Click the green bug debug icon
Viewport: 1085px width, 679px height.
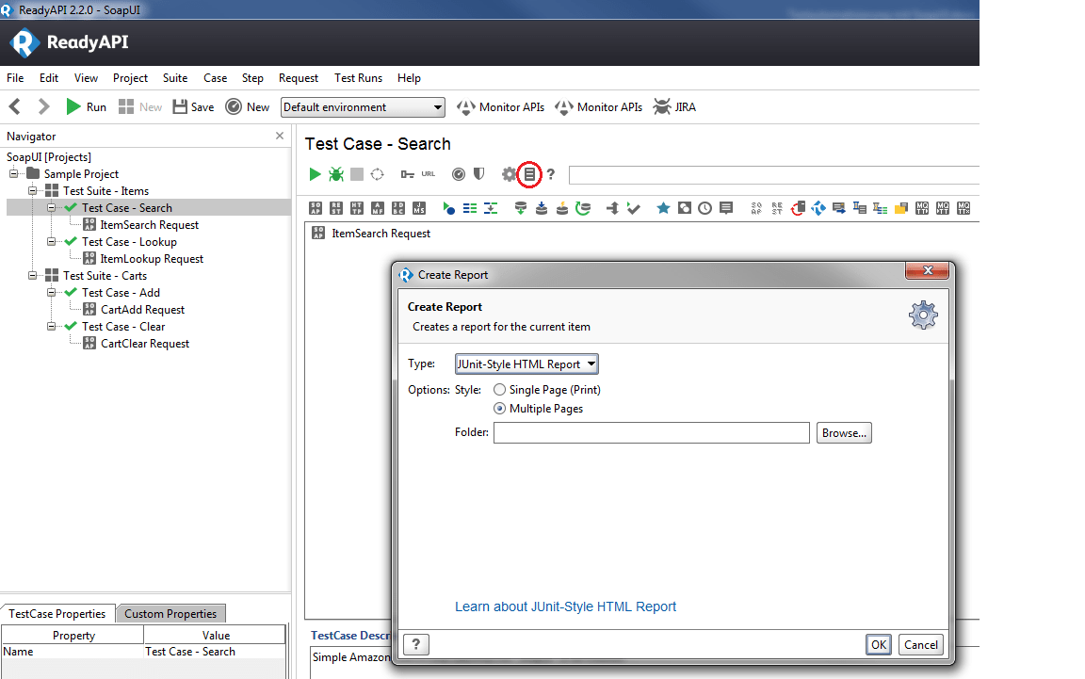tap(336, 174)
